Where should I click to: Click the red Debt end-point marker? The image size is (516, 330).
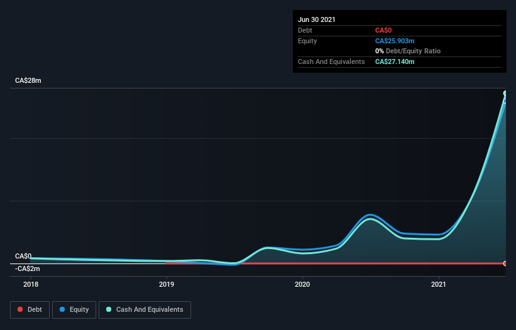coord(505,263)
